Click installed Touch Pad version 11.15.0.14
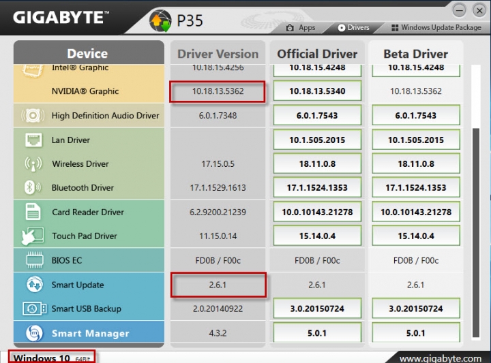491x363 pixels. (x=218, y=236)
